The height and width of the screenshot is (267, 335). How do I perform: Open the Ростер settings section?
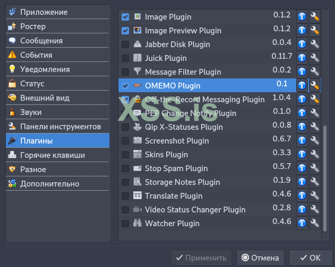click(x=33, y=26)
